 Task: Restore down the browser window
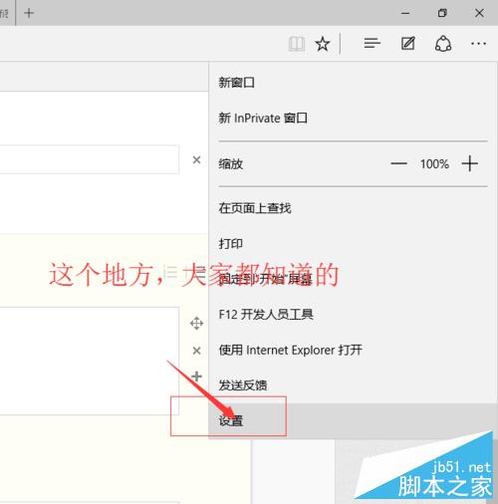442,13
